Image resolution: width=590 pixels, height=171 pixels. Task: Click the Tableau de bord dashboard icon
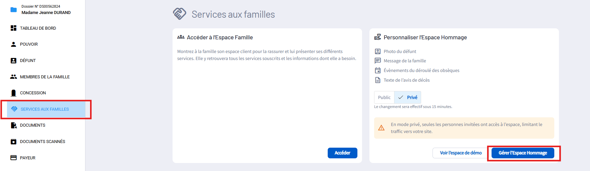point(13,28)
